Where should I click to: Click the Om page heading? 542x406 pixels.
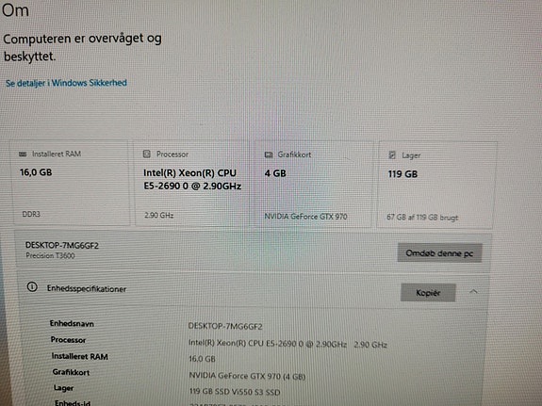tap(15, 10)
